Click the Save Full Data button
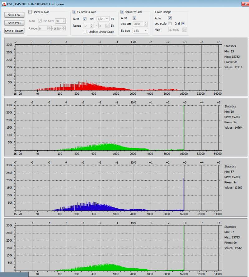Viewport: 249px width, 277px height. (x=14, y=31)
